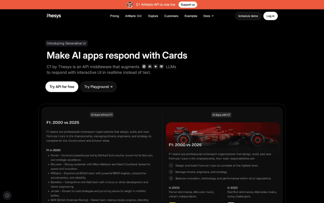Image resolution: width=324 pixels, height=203 pixels.
Task: Click the Anthropic LLM icon
Action: (x=150, y=66)
